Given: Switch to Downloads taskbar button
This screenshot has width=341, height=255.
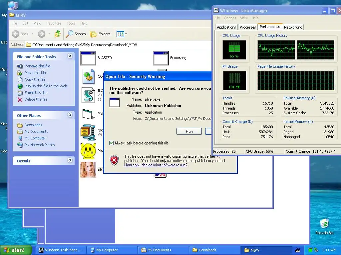Looking at the screenshot, I should (215, 250).
